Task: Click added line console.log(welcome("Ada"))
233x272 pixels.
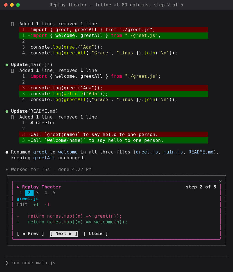Action: (x=114, y=94)
